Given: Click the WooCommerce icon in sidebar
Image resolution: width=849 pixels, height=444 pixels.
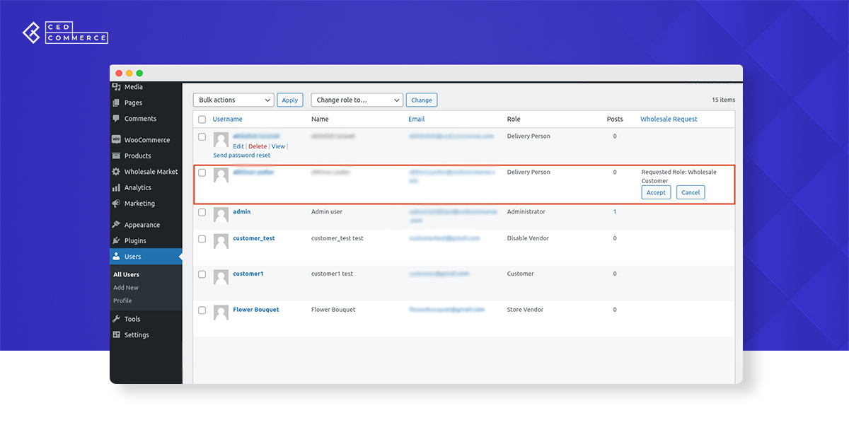Looking at the screenshot, I should (x=116, y=140).
